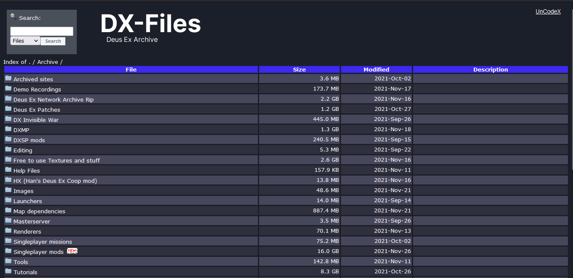Click the folder icon beside Singleplayer missions
The image size is (573, 278).
click(8, 241)
